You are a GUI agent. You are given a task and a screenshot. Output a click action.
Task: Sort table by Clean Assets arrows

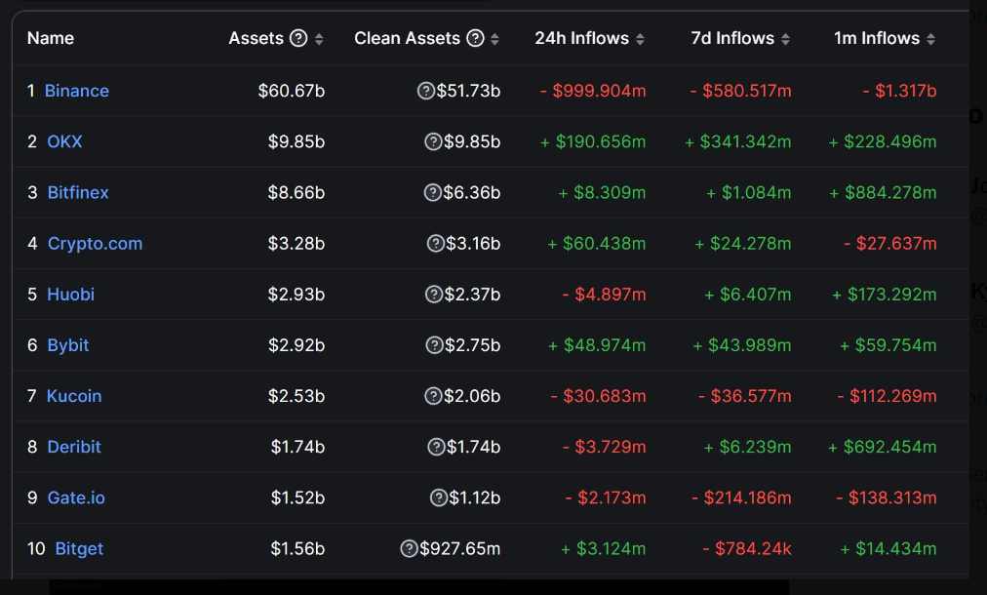click(494, 39)
